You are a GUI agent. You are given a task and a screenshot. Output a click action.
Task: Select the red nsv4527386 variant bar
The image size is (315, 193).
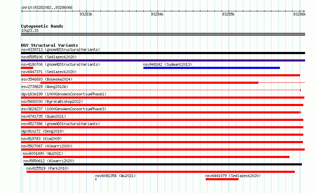click(162, 127)
